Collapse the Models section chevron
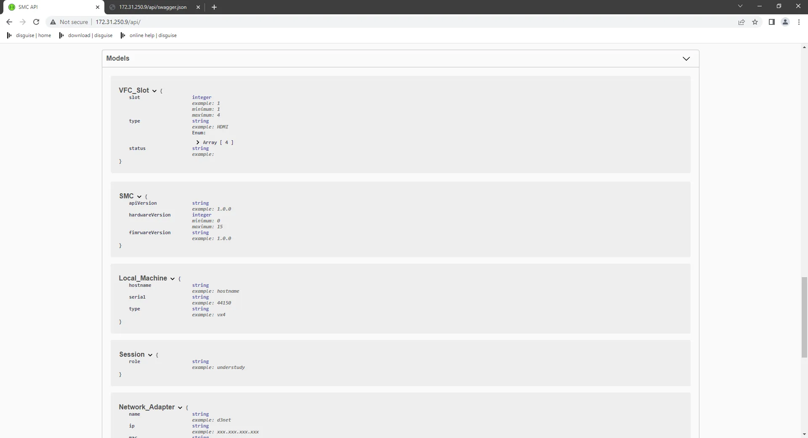 coord(686,59)
